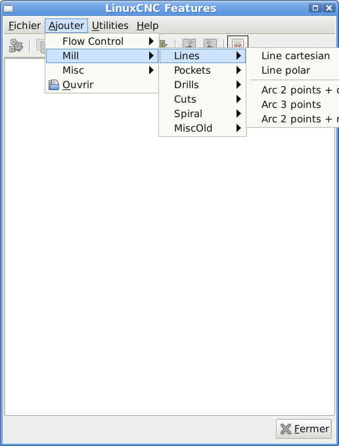Viewport: 339px width, 446px height.
Task: Choose Arc 3 points entry
Action: [x=291, y=105]
